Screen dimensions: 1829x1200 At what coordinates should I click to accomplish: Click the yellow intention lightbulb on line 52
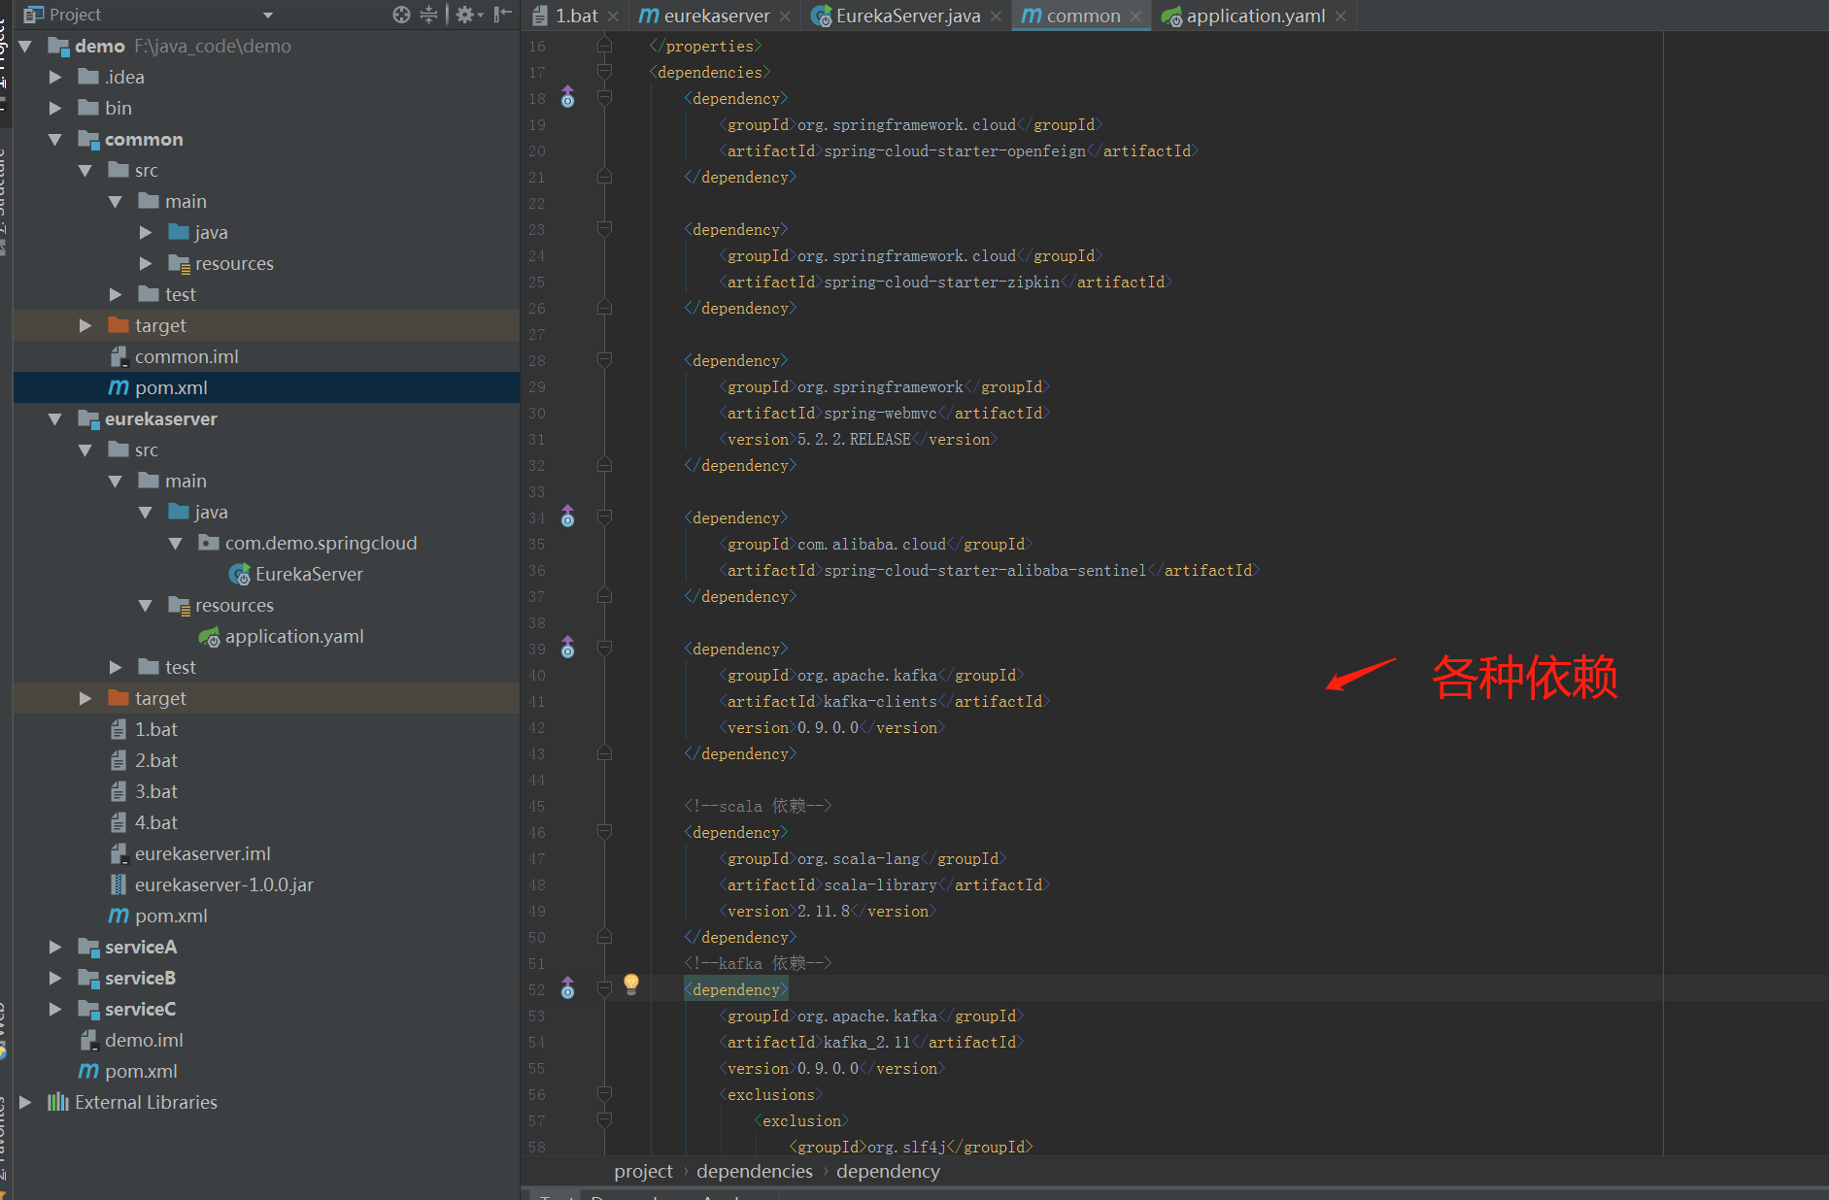(631, 984)
